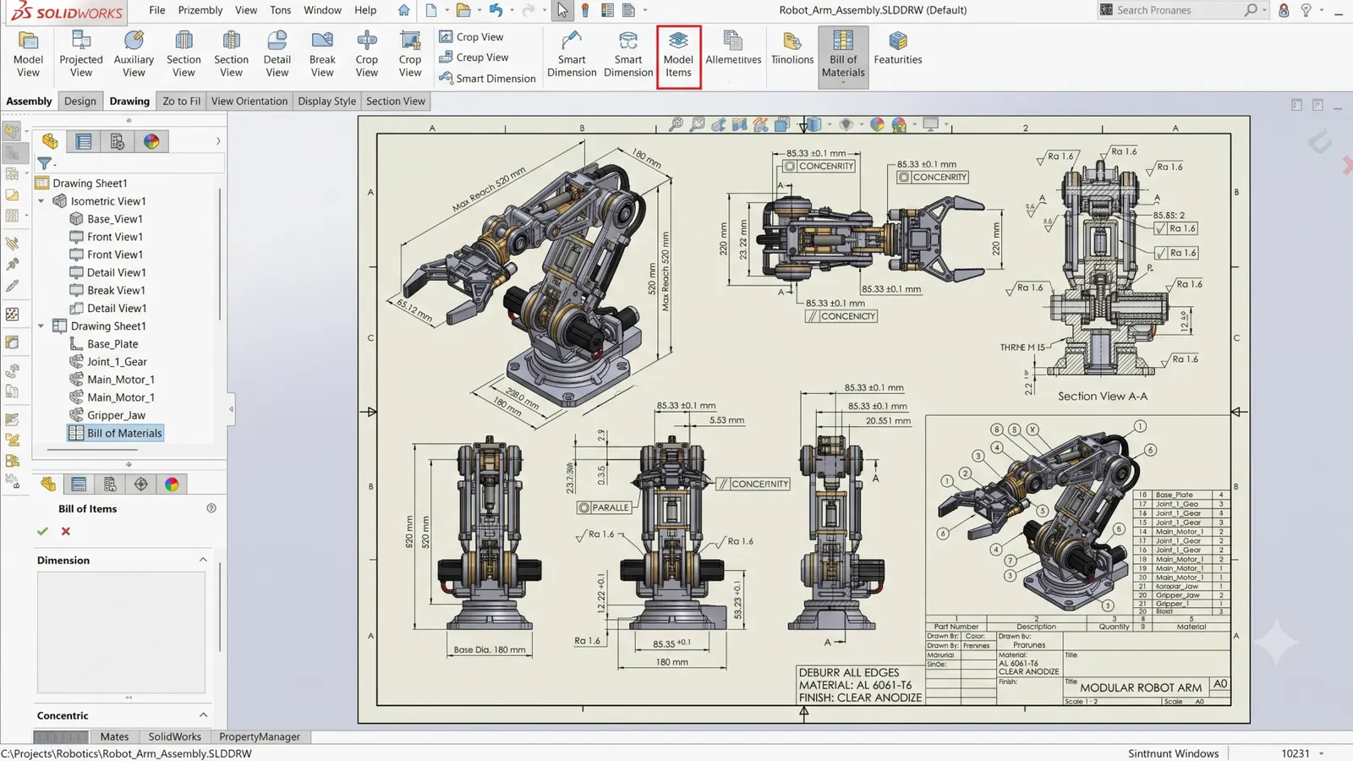Select the Section View tab
The image size is (1353, 761).
[x=396, y=101]
